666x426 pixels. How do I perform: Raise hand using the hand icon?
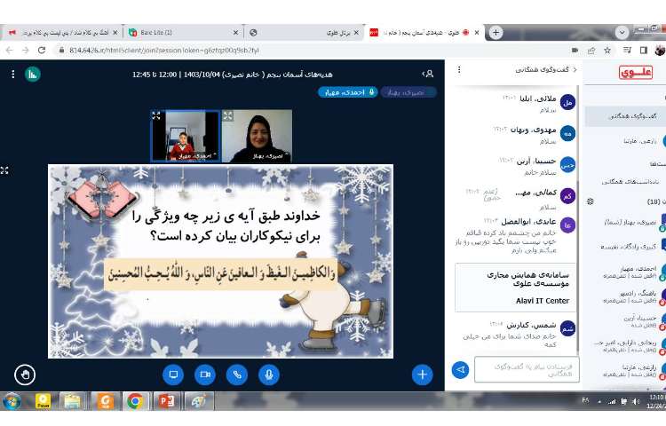tap(25, 375)
